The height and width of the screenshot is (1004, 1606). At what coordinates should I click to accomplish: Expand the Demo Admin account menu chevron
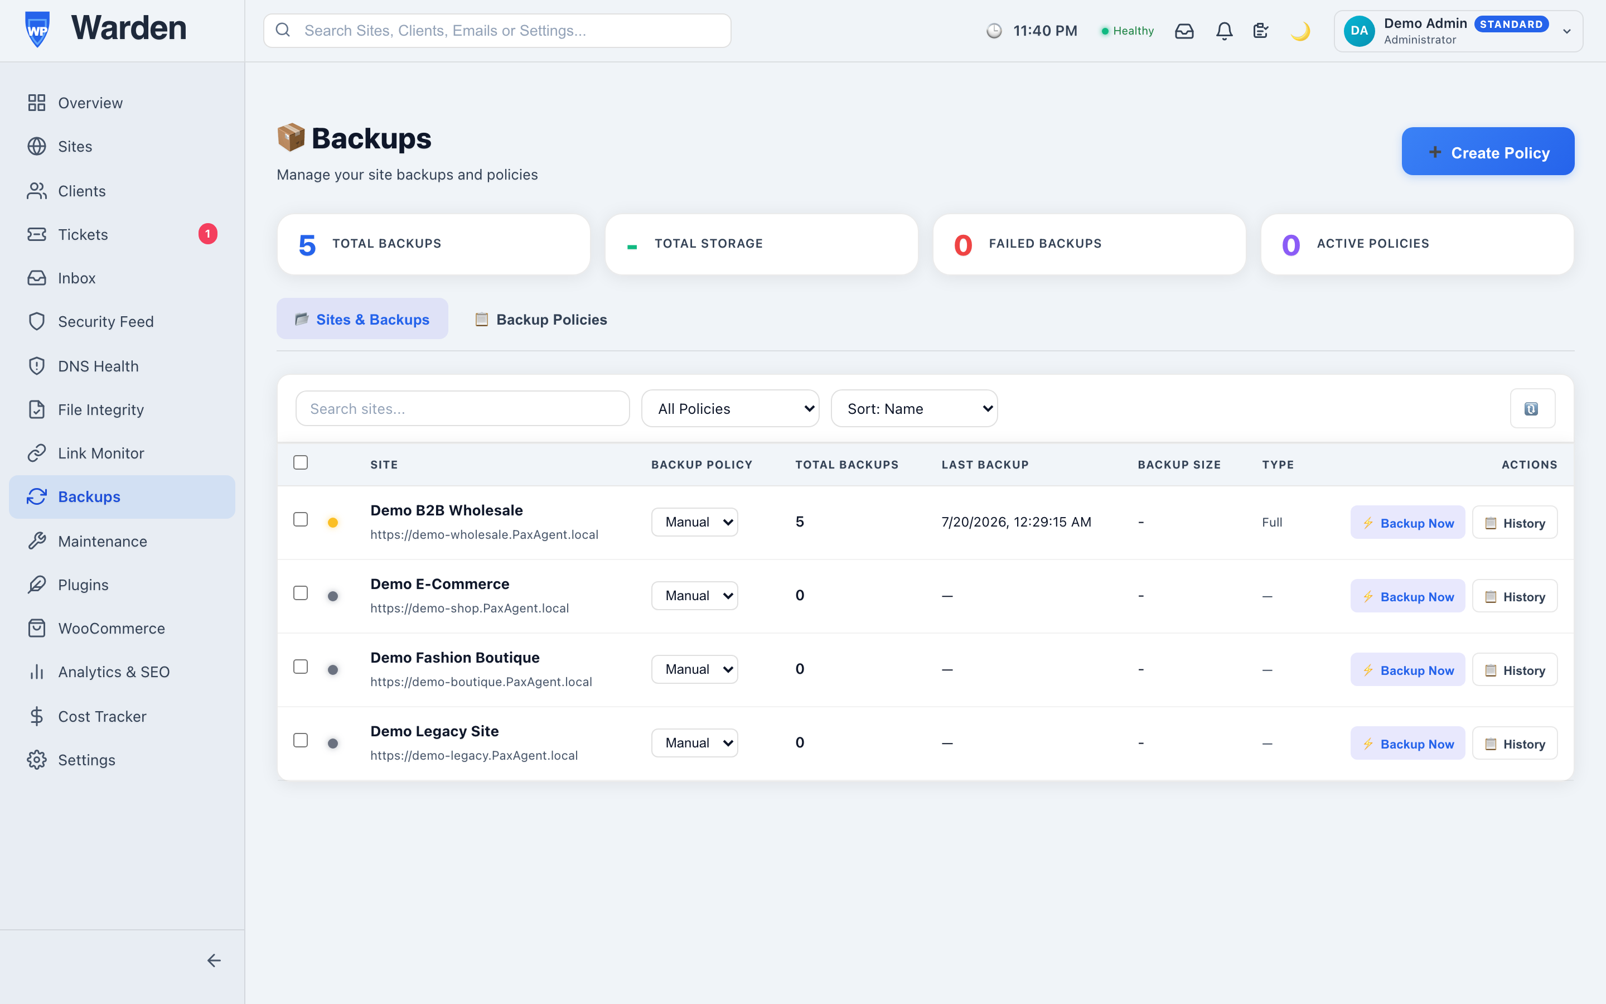(x=1567, y=31)
